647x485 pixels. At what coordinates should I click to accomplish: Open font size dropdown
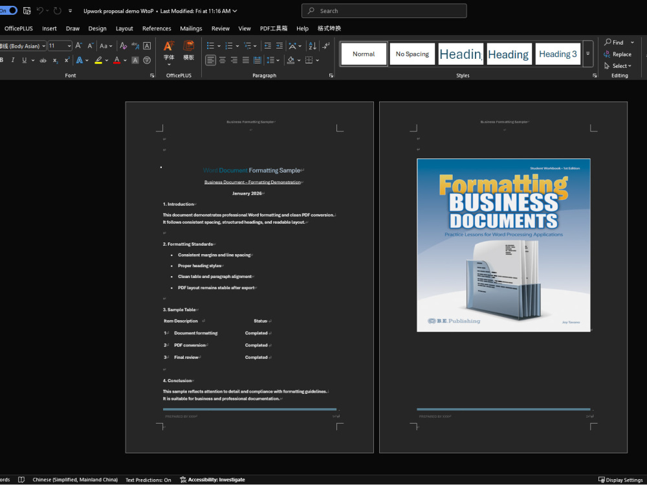(69, 46)
